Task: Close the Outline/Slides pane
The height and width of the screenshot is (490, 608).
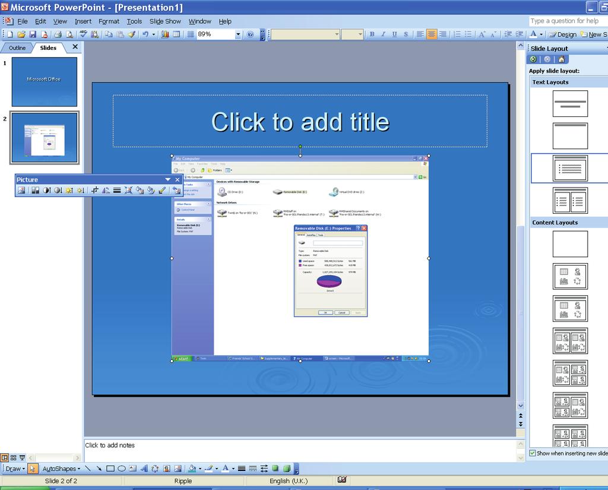Action: [75, 47]
